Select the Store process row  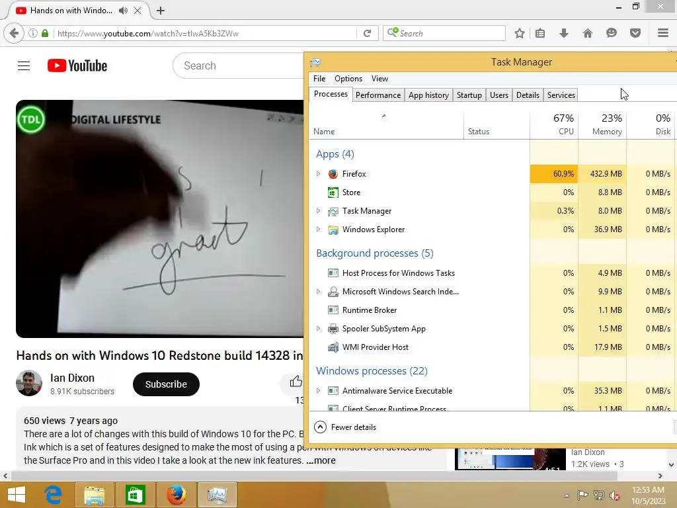(x=493, y=192)
